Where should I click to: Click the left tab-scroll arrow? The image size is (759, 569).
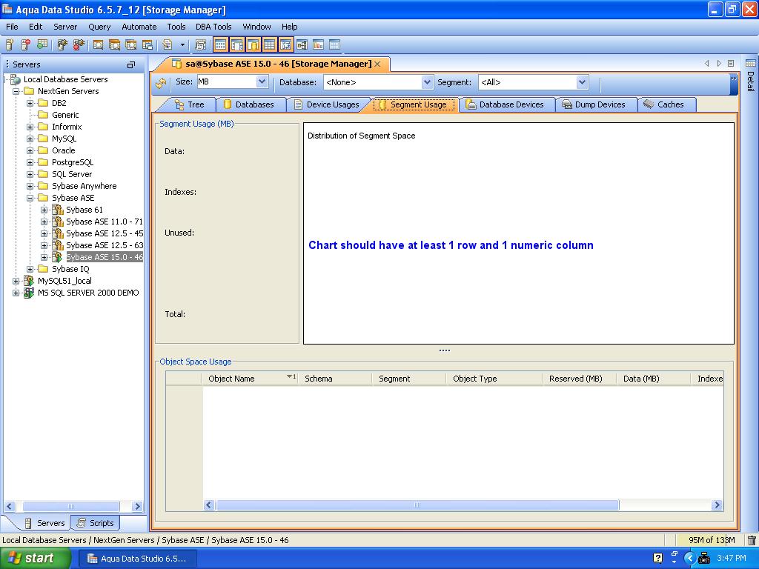click(x=706, y=64)
